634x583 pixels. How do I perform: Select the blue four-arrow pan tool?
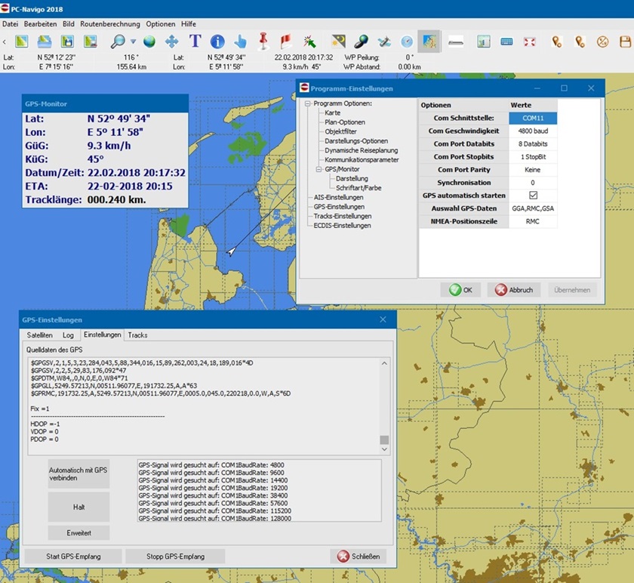coord(172,42)
